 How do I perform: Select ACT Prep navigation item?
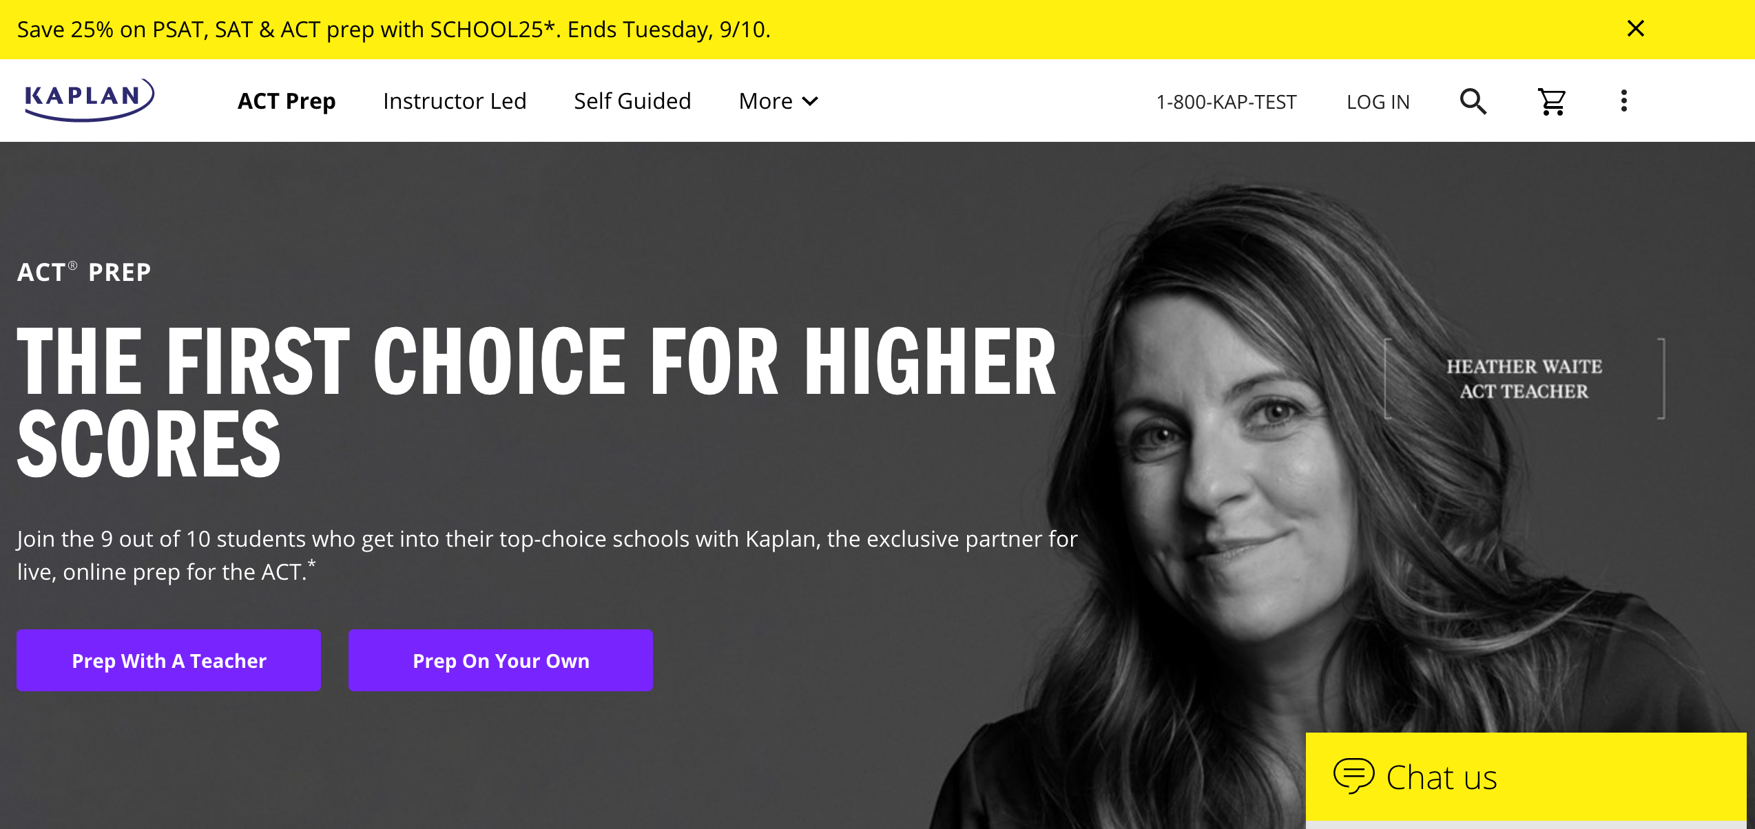point(287,101)
